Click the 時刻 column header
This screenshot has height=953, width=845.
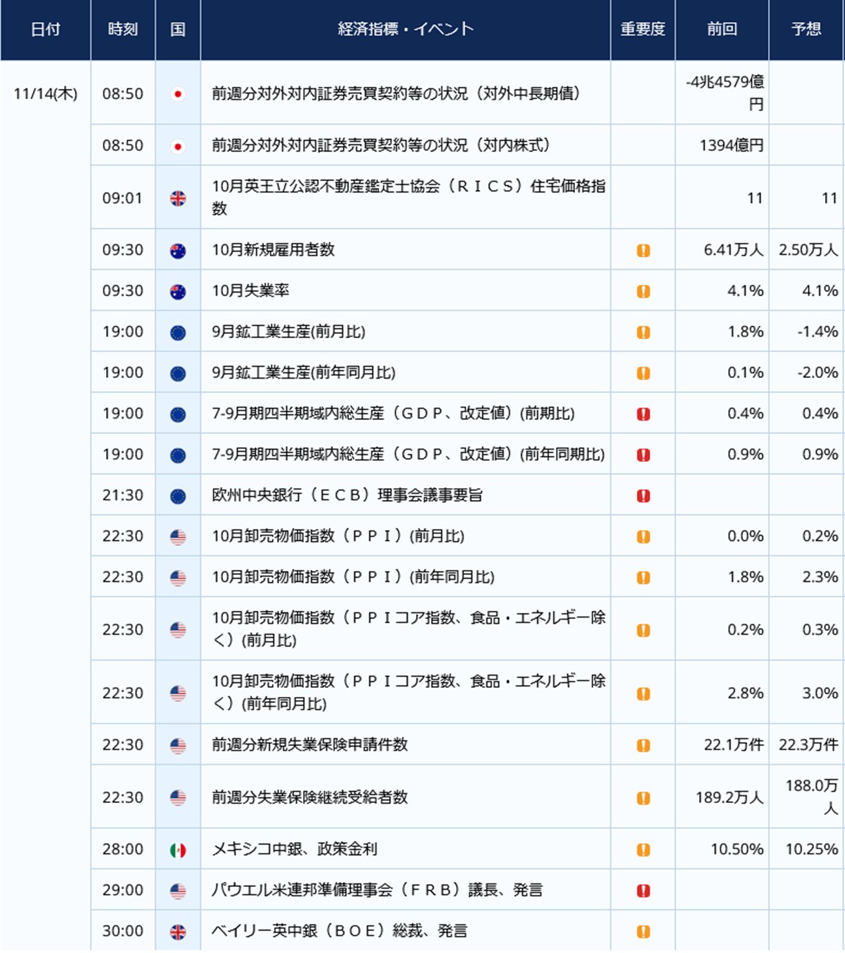click(x=123, y=29)
